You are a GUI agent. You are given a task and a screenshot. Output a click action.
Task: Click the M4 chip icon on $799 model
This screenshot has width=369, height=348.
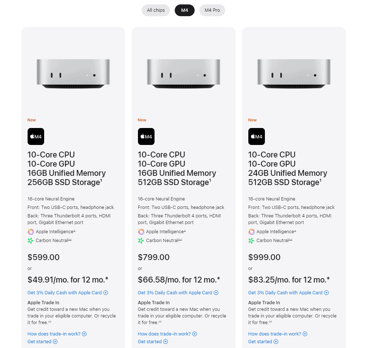[x=146, y=136]
